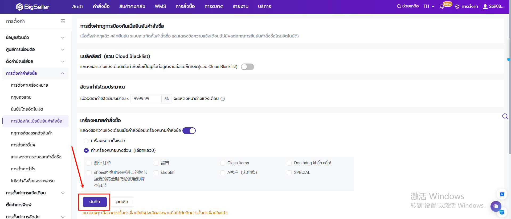511x219 pixels.
Task: Check the SPECIAL mark checkbox
Action: pyautogui.click(x=289, y=172)
